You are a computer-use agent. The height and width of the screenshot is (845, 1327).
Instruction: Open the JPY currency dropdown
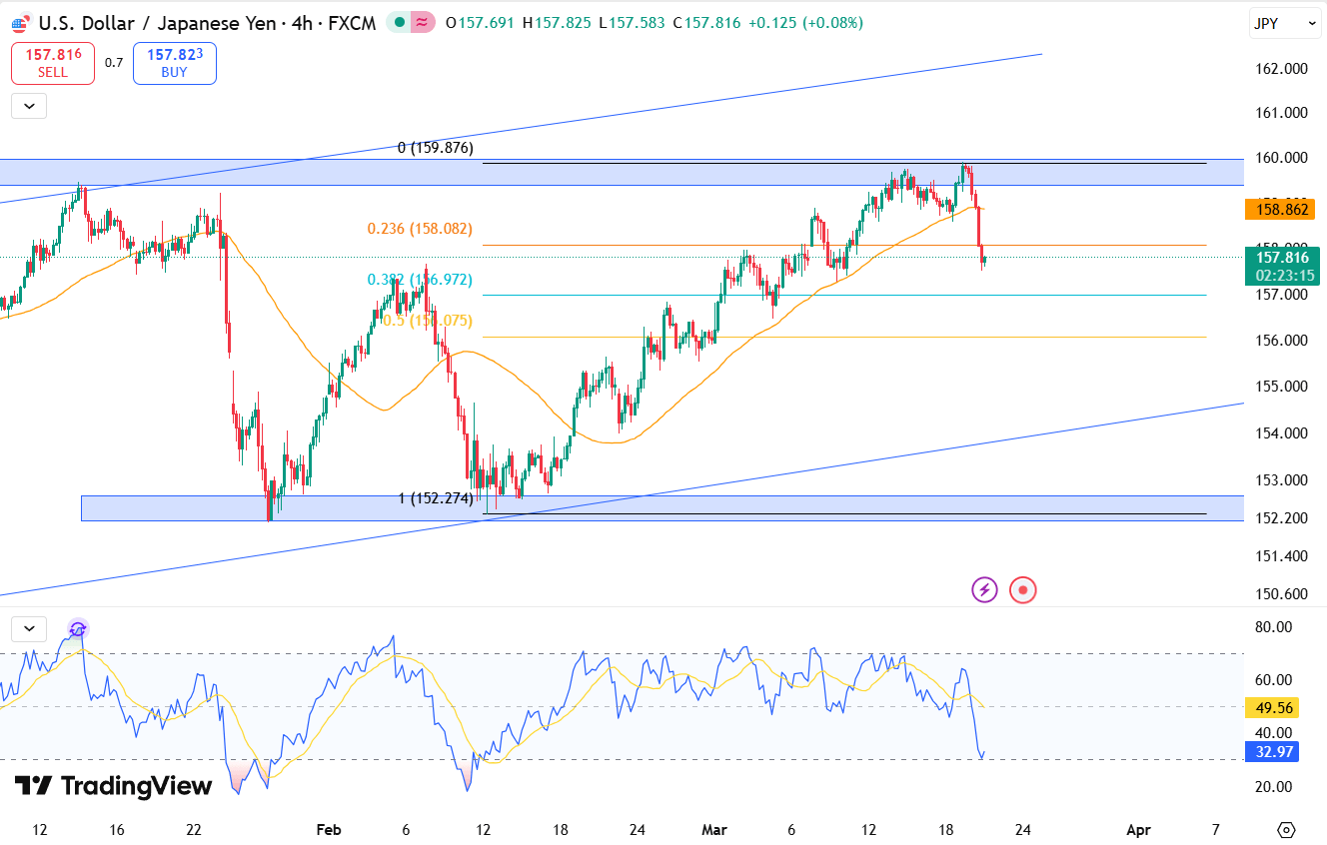point(1284,23)
